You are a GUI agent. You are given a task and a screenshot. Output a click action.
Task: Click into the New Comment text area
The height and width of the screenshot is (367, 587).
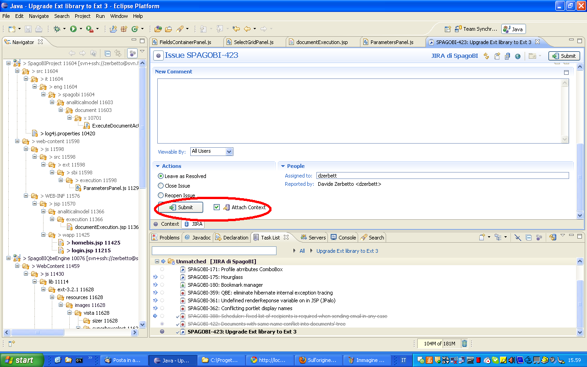pos(360,111)
